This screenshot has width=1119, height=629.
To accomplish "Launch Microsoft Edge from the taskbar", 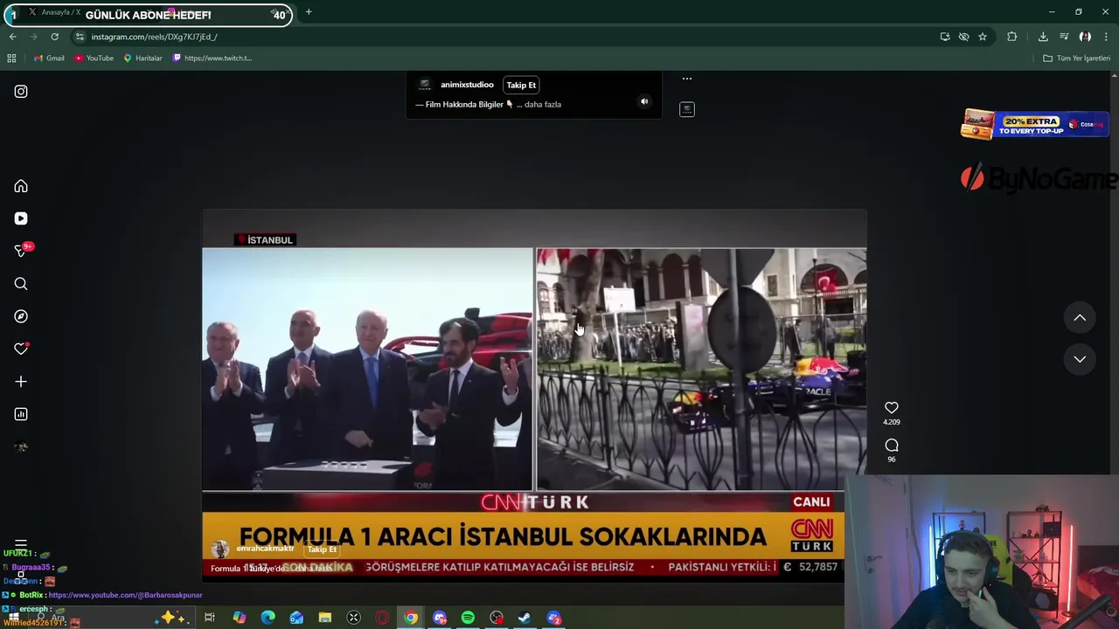I will pyautogui.click(x=268, y=619).
